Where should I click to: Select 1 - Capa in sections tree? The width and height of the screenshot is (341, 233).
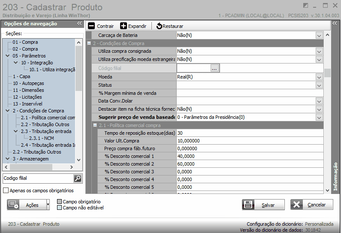point(21,76)
